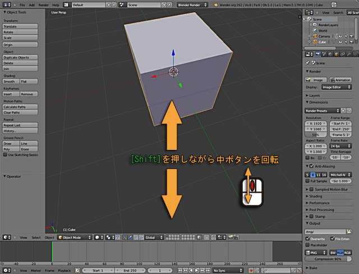Viewport: 359px width, 274px height.
Task: Open the Render menu in top bar
Action: tap(43, 4)
